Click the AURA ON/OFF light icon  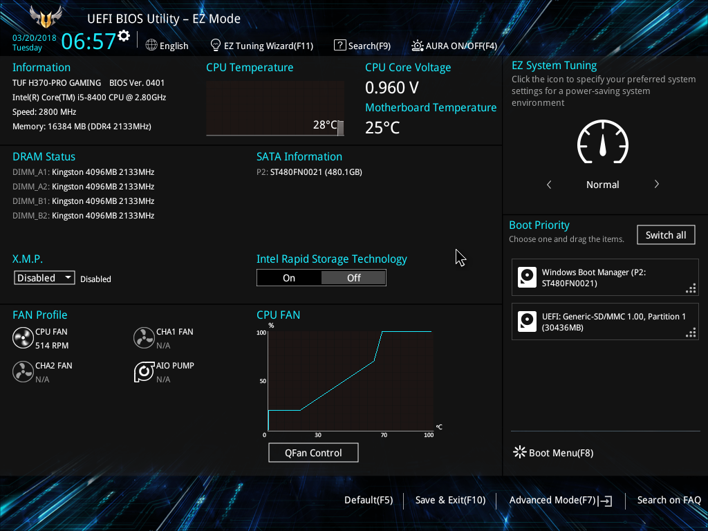coord(417,46)
